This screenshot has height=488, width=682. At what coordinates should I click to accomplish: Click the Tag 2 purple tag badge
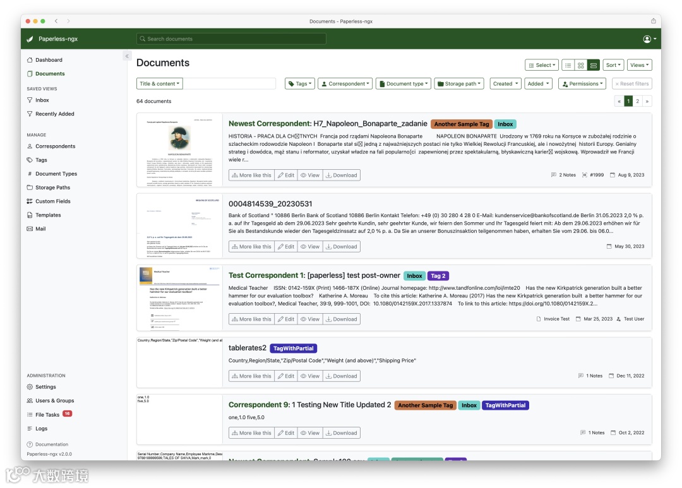(438, 276)
